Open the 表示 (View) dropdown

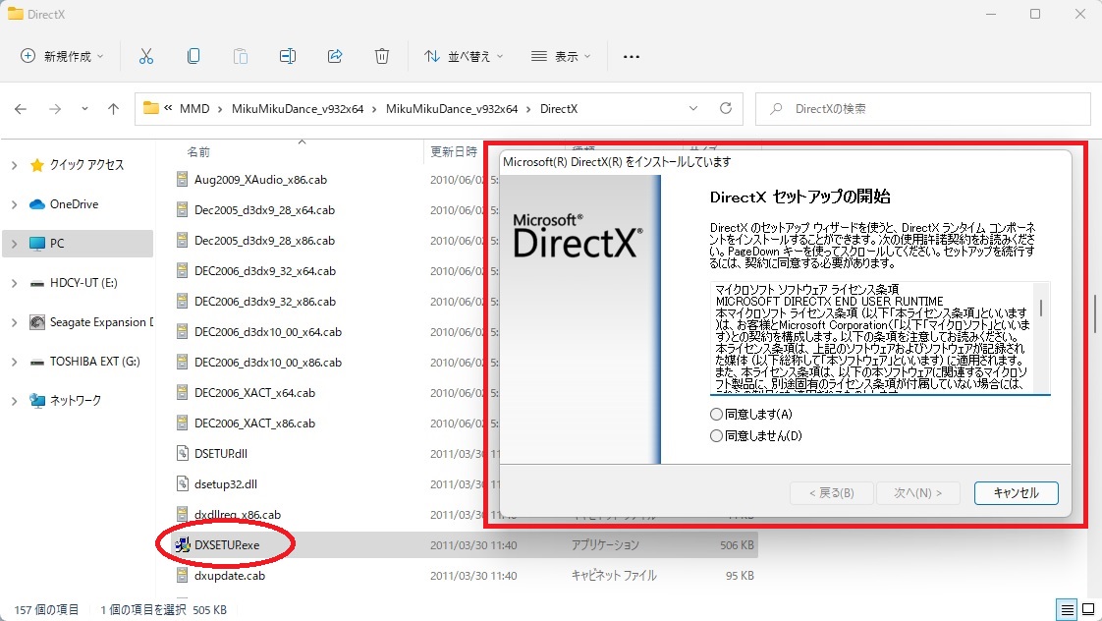click(561, 56)
